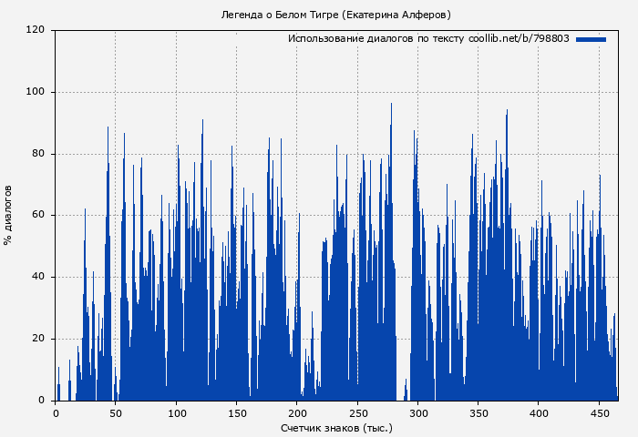Click the y-axis tick label 80

[x=38, y=154]
